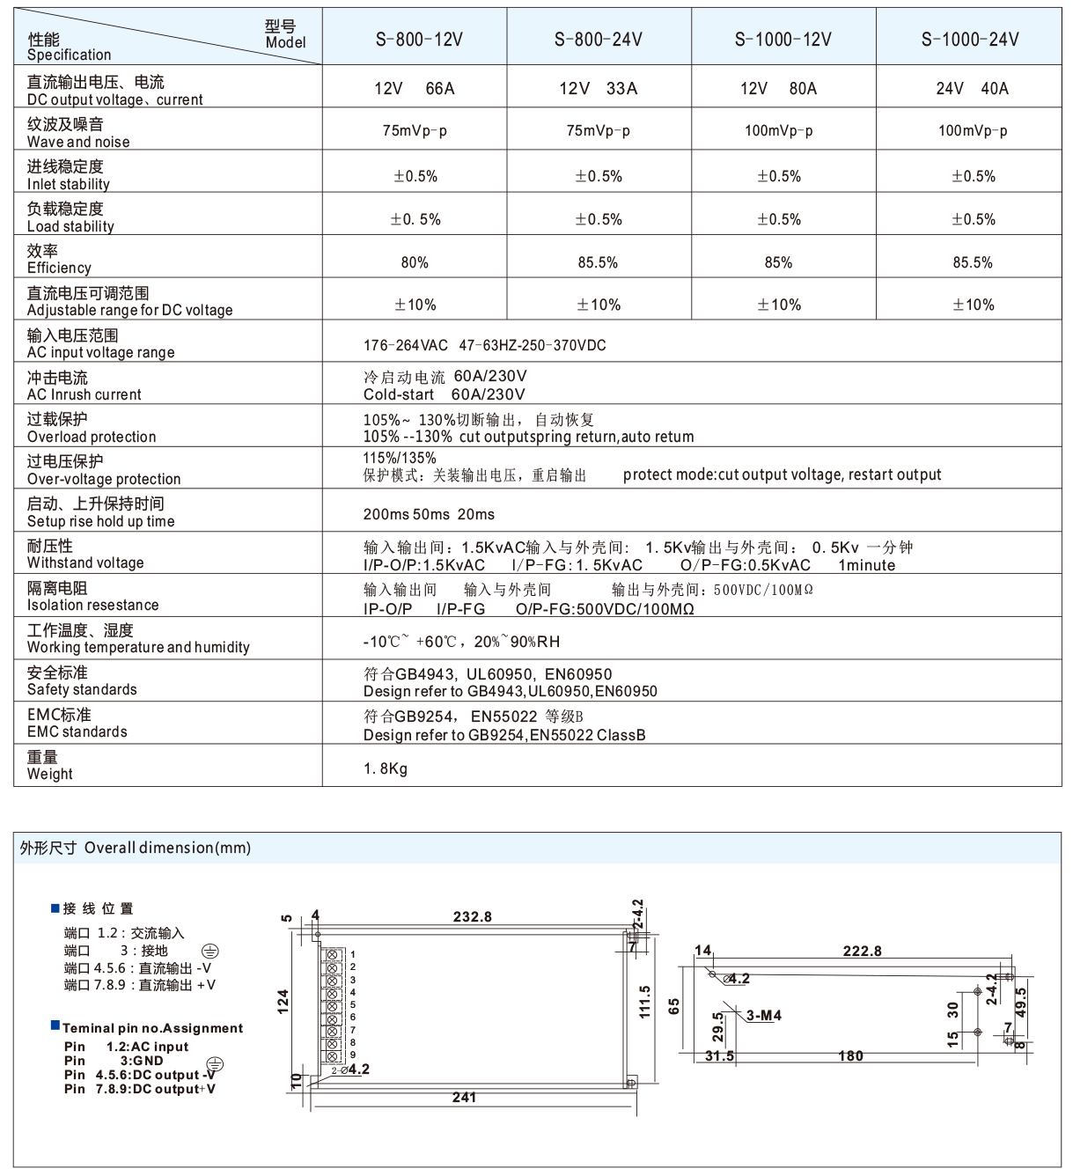This screenshot has height=1176, width=1073.
Task: Click the 232.8 width dimension label
Action: [x=473, y=917]
